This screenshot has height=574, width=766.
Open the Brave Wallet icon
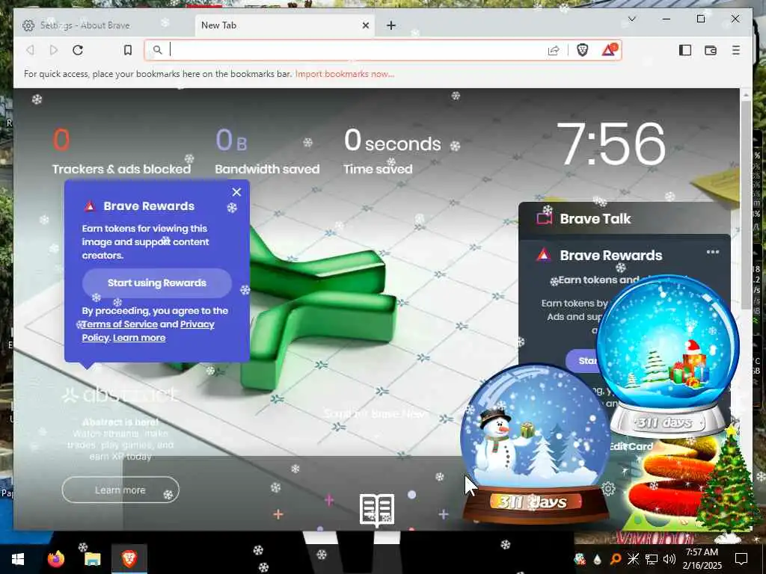coord(711,50)
